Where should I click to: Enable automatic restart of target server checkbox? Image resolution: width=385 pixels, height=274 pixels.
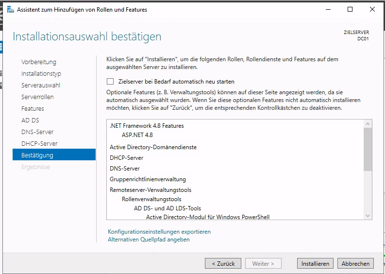pyautogui.click(x=110, y=82)
